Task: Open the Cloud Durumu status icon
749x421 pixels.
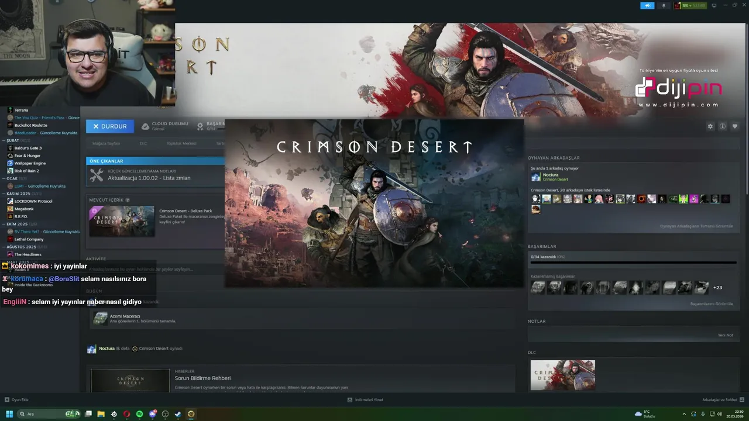Action: (x=146, y=126)
